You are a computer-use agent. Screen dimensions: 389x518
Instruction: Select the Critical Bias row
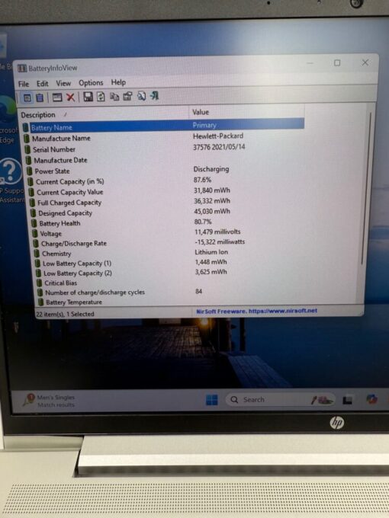pos(171,283)
